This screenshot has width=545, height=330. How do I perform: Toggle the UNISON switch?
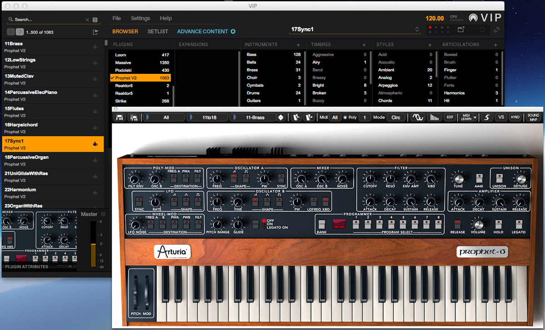pyautogui.click(x=499, y=178)
